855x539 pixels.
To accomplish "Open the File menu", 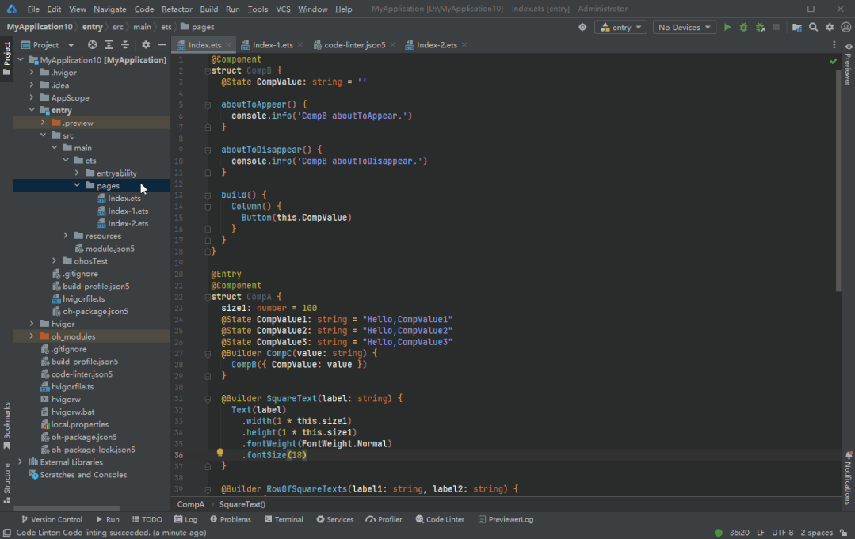I will point(33,9).
